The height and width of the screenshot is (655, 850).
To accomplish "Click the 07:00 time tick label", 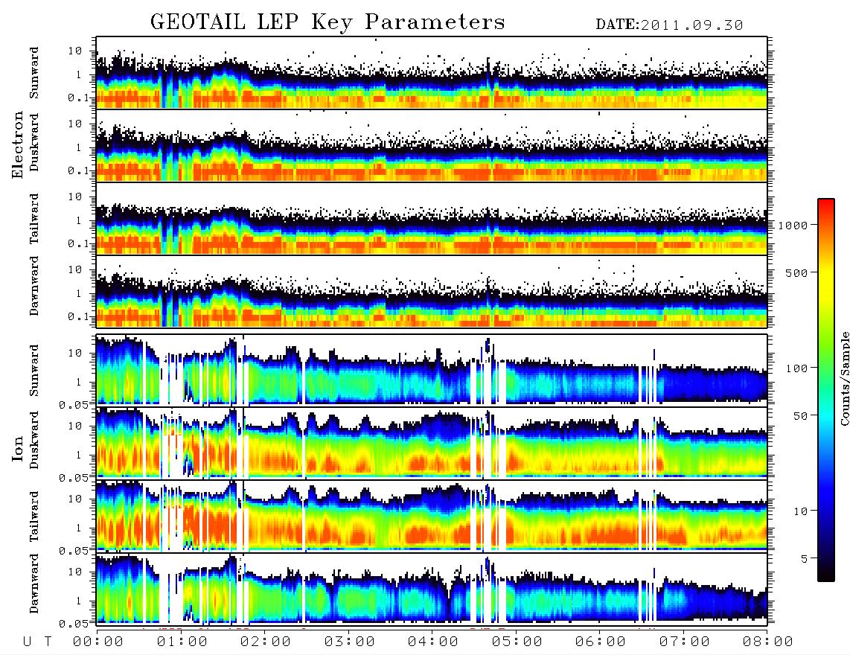I will click(x=685, y=642).
